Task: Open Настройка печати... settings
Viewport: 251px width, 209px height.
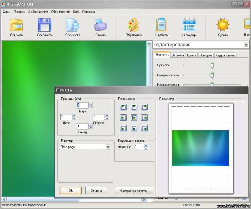Action: pyautogui.click(x=134, y=191)
